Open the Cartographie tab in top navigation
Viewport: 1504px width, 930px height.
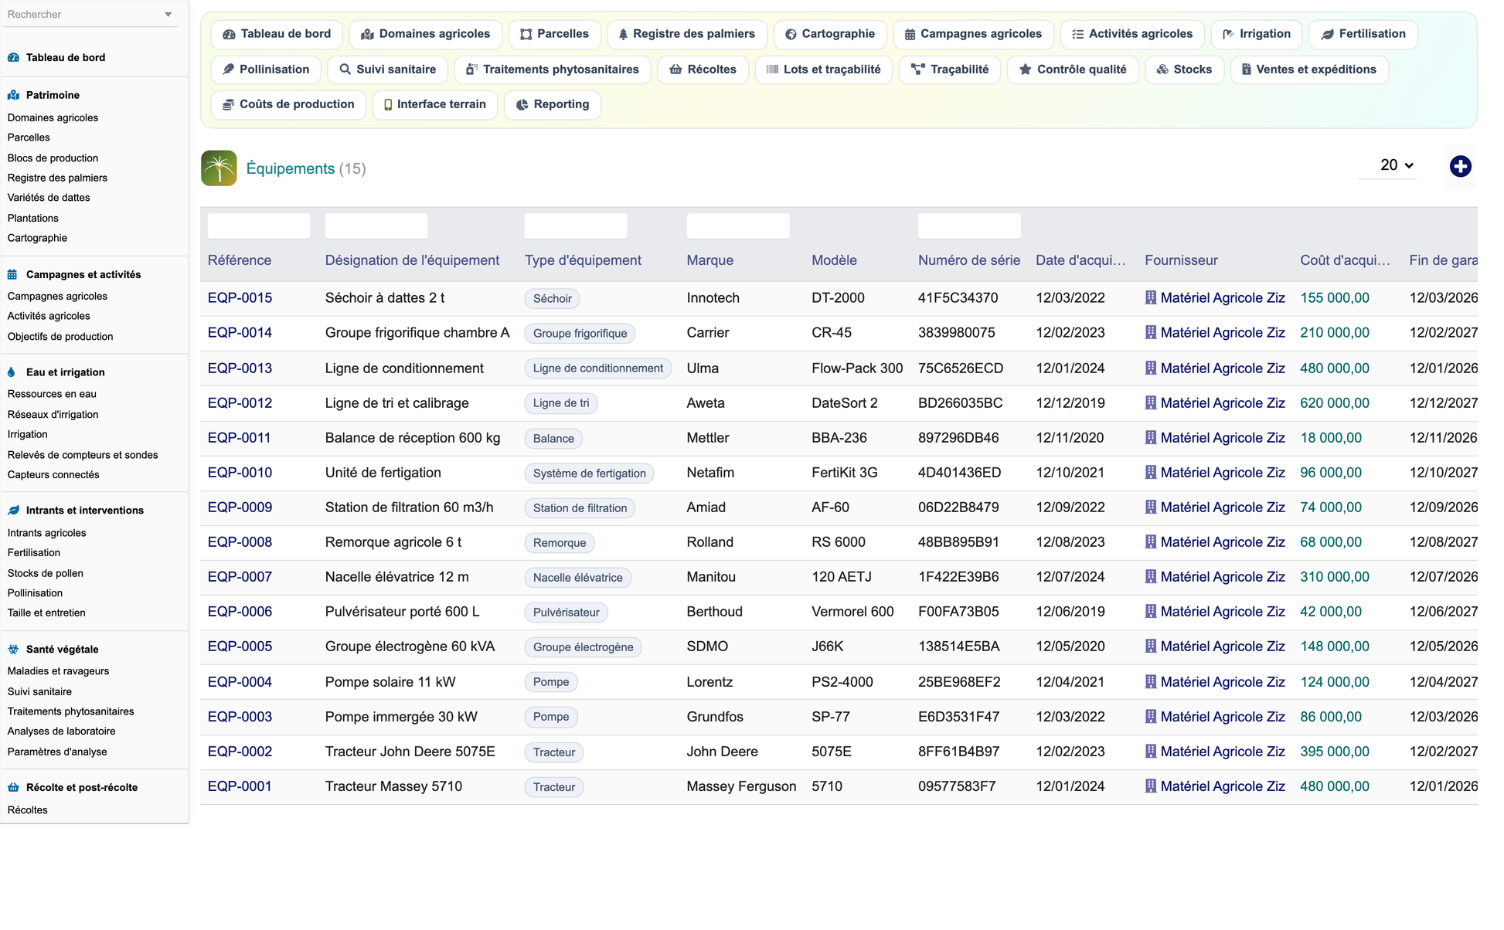[830, 34]
